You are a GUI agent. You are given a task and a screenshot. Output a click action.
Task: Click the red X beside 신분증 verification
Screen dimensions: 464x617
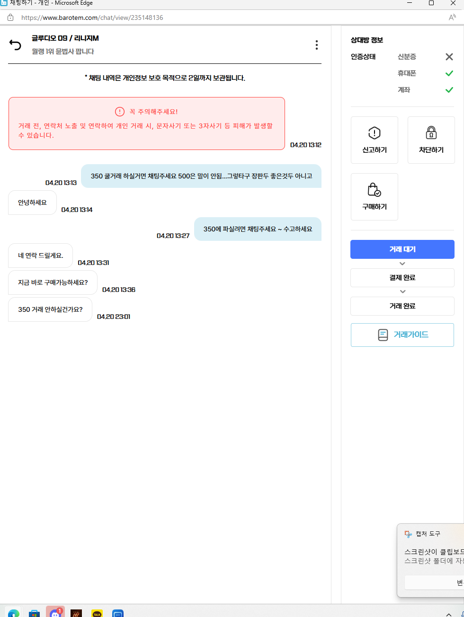click(x=449, y=57)
